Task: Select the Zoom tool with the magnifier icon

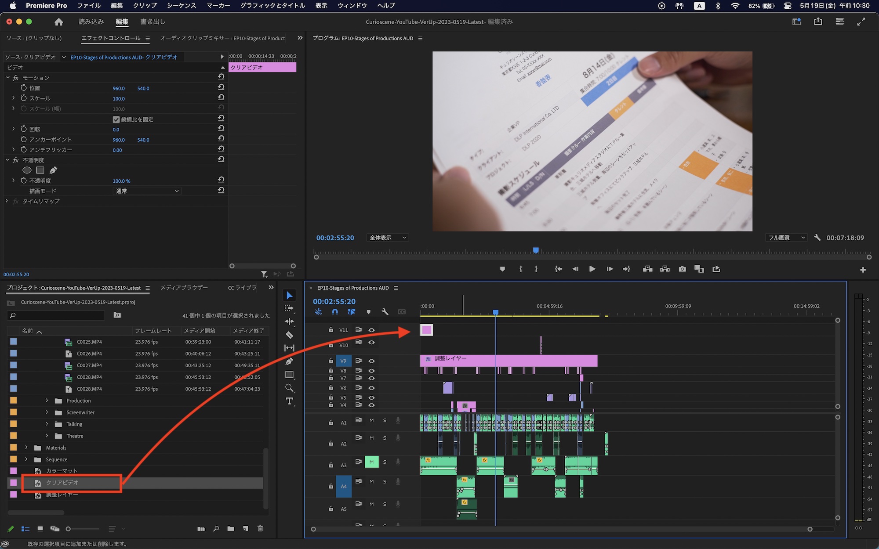Action: coord(289,388)
